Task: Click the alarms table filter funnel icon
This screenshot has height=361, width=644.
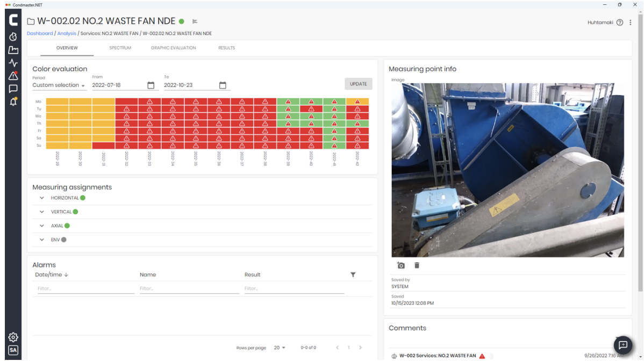Action: (353, 275)
